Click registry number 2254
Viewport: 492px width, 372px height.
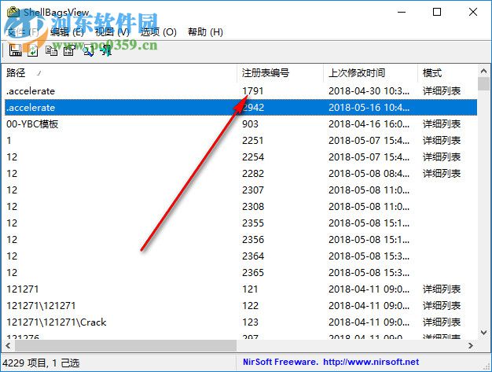click(x=253, y=157)
